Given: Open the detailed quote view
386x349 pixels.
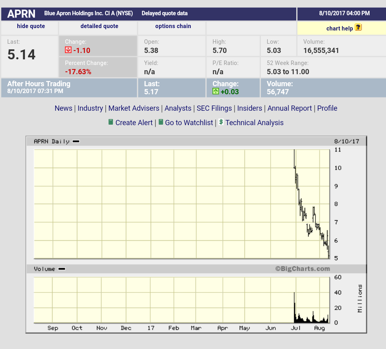Looking at the screenshot, I should [x=99, y=26].
